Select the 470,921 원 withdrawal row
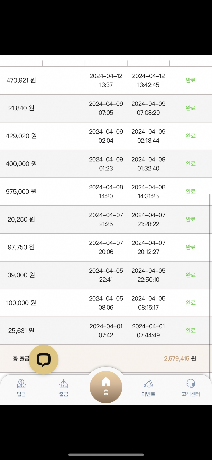Image resolution: width=212 pixels, height=460 pixels. [x=21, y=80]
